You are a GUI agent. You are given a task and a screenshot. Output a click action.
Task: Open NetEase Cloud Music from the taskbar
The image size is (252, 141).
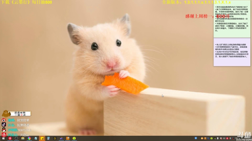tap(10, 138)
